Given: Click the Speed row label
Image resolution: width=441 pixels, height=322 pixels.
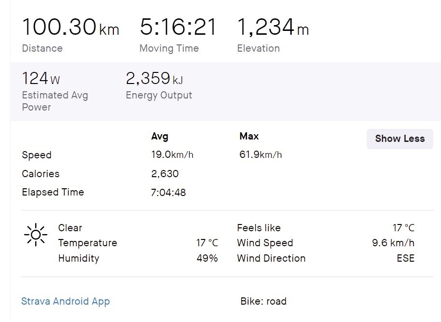Looking at the screenshot, I should [37, 155].
